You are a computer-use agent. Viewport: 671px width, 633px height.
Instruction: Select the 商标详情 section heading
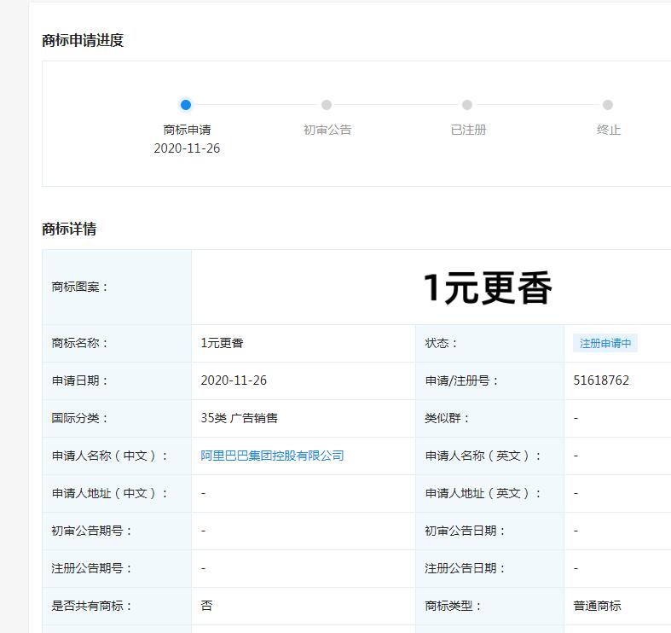[69, 229]
